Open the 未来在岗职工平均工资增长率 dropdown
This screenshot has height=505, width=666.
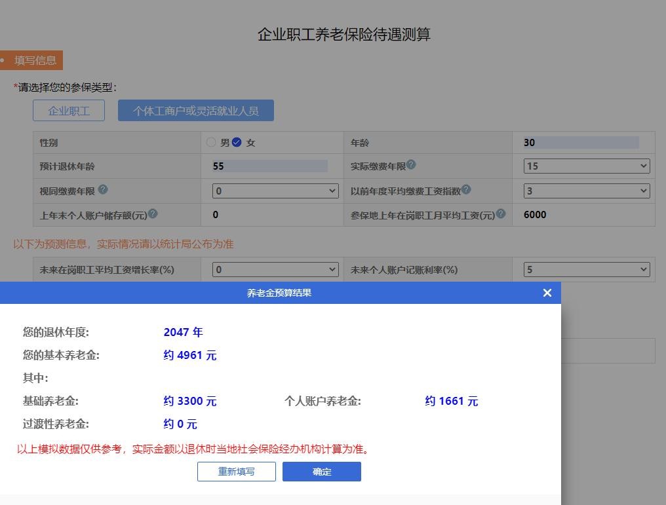[275, 269]
